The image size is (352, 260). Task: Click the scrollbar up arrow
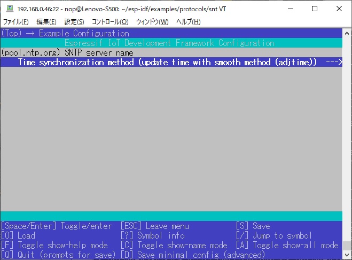click(347, 33)
